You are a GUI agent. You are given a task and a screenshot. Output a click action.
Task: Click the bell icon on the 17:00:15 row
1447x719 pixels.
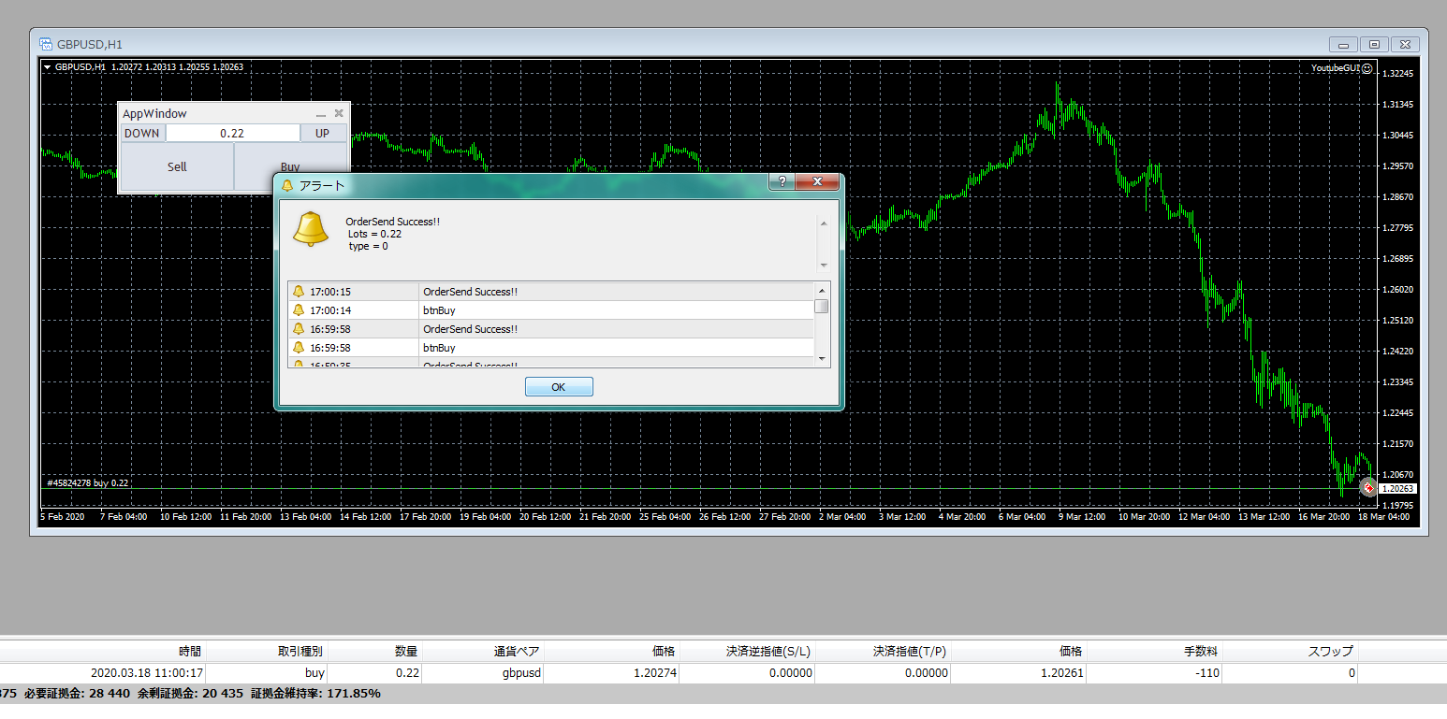[299, 292]
